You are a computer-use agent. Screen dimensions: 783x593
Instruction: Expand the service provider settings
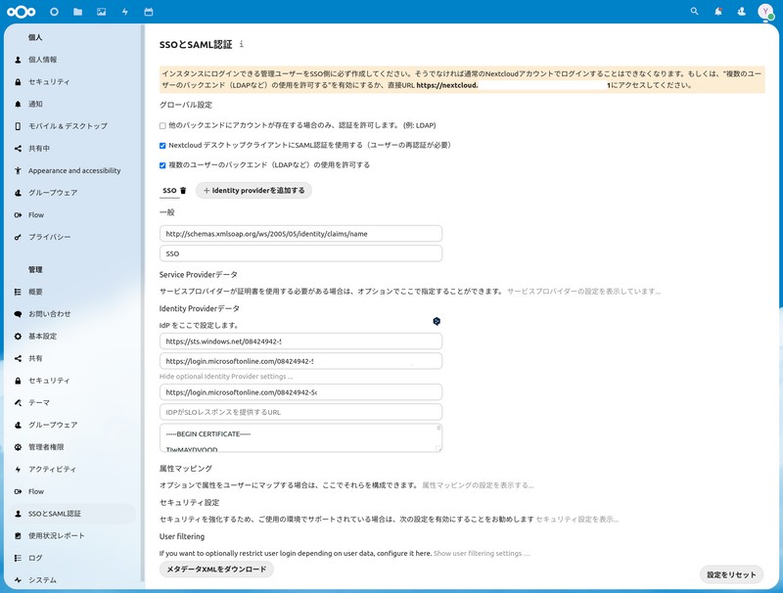click(583, 292)
